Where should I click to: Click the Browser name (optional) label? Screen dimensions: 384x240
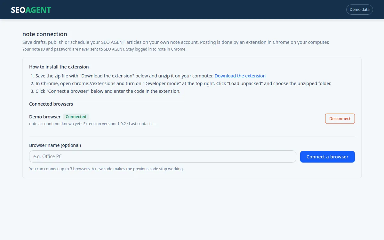55,145
